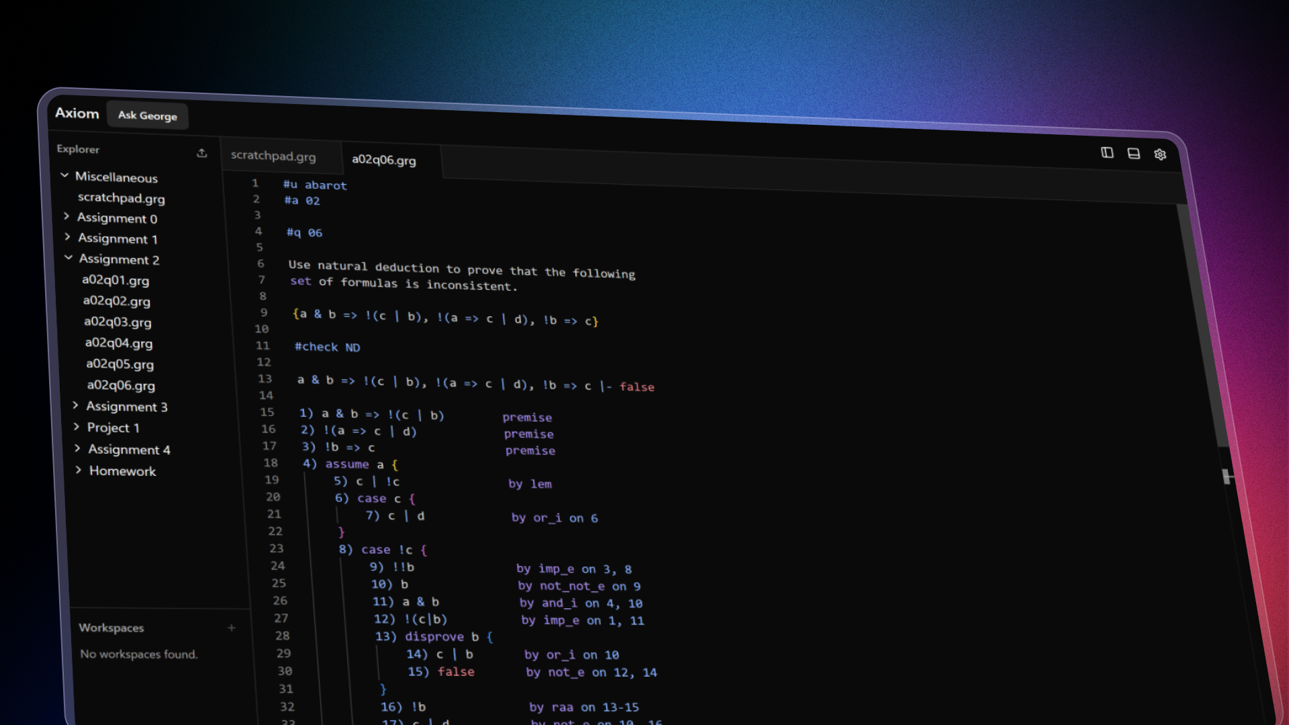1289x725 pixels.
Task: Collapse the Miscellaneous folder
Action: [x=116, y=177]
